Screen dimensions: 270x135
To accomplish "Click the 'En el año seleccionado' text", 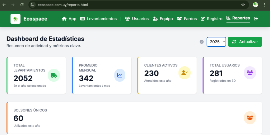I will pyautogui.click(x=30, y=86).
